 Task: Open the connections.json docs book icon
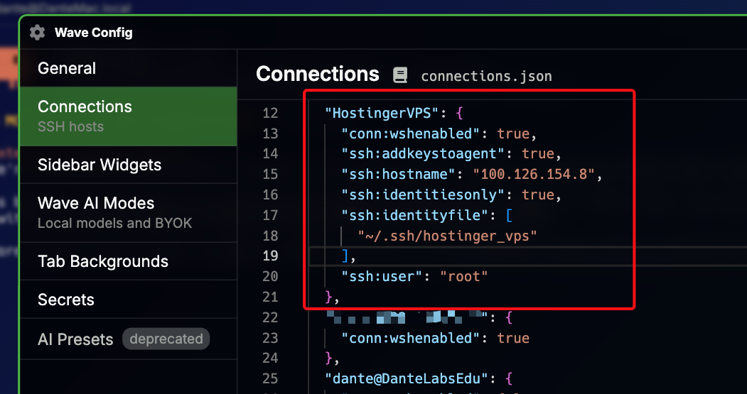click(400, 75)
